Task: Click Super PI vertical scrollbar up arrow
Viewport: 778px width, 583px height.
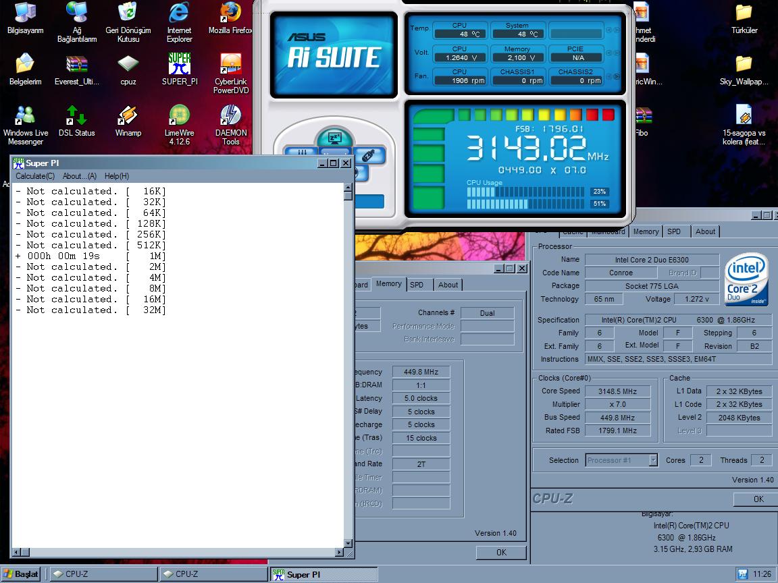Action: click(348, 188)
